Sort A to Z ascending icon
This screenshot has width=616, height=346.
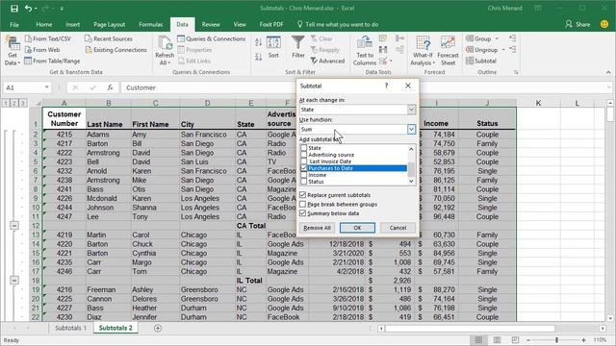click(259, 42)
